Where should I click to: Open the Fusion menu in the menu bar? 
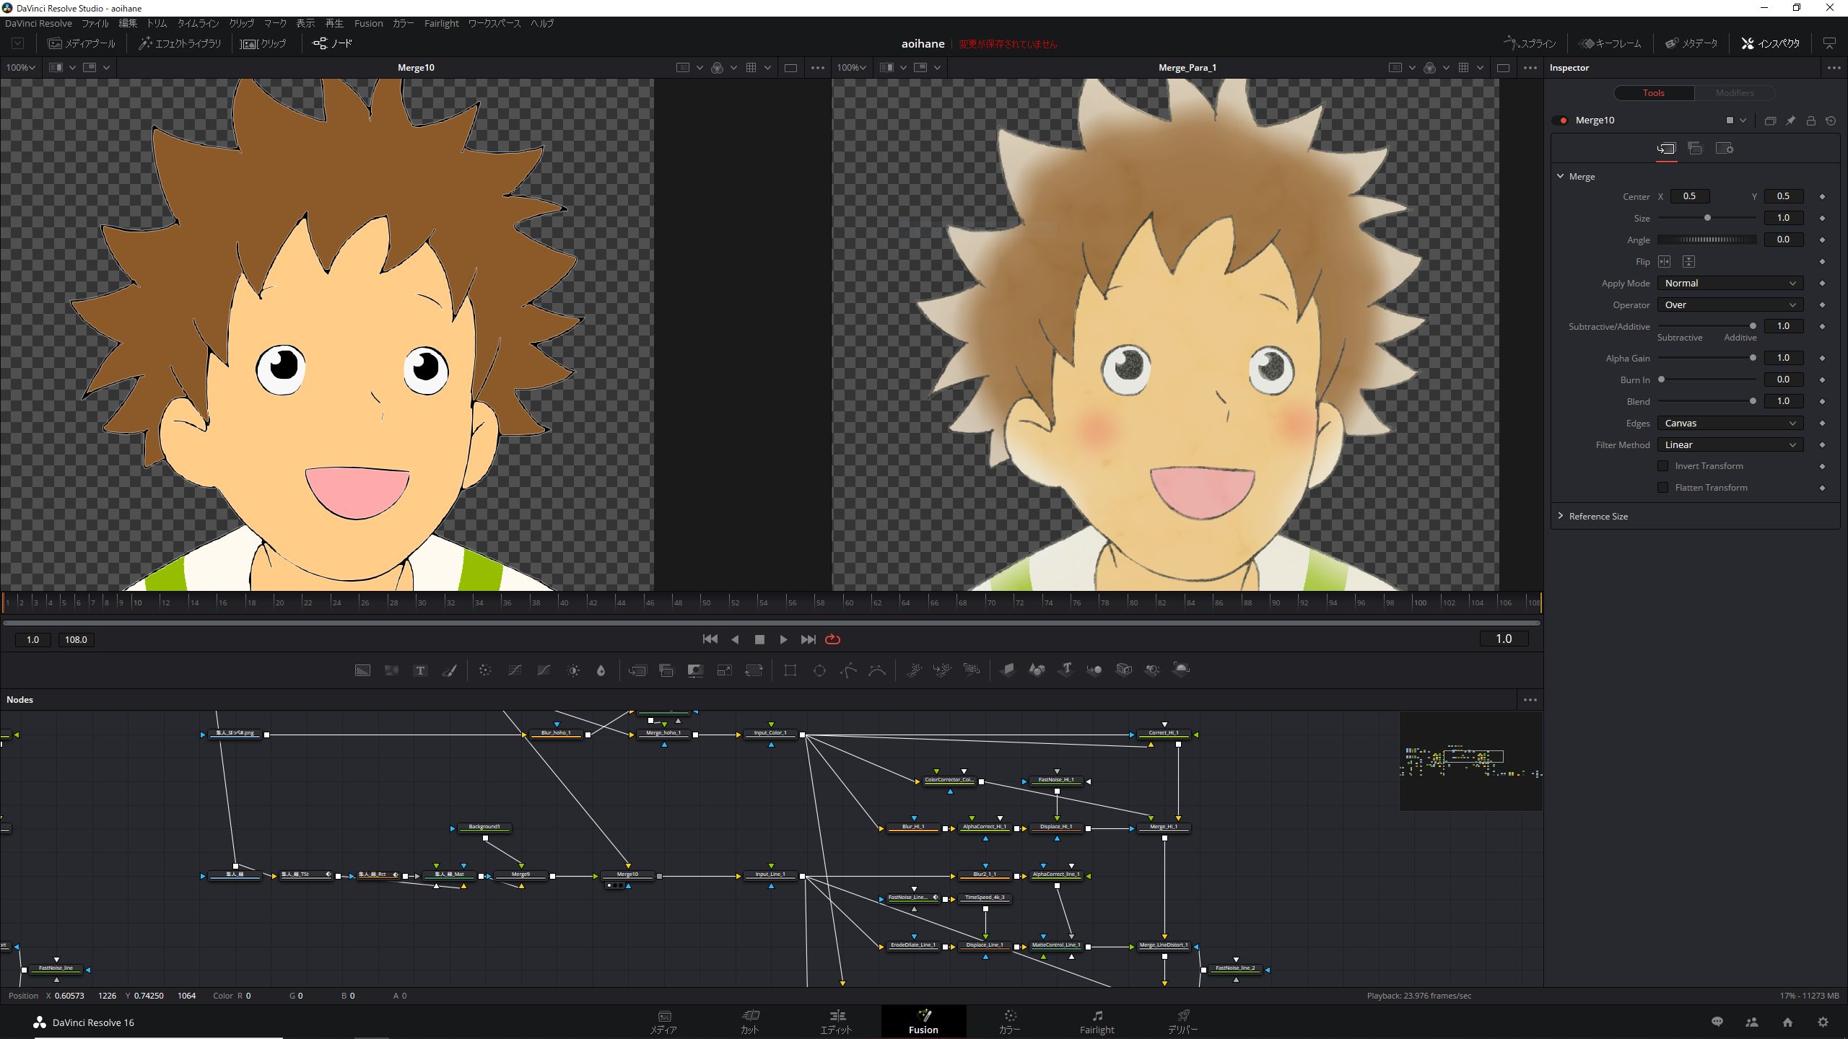pos(369,23)
